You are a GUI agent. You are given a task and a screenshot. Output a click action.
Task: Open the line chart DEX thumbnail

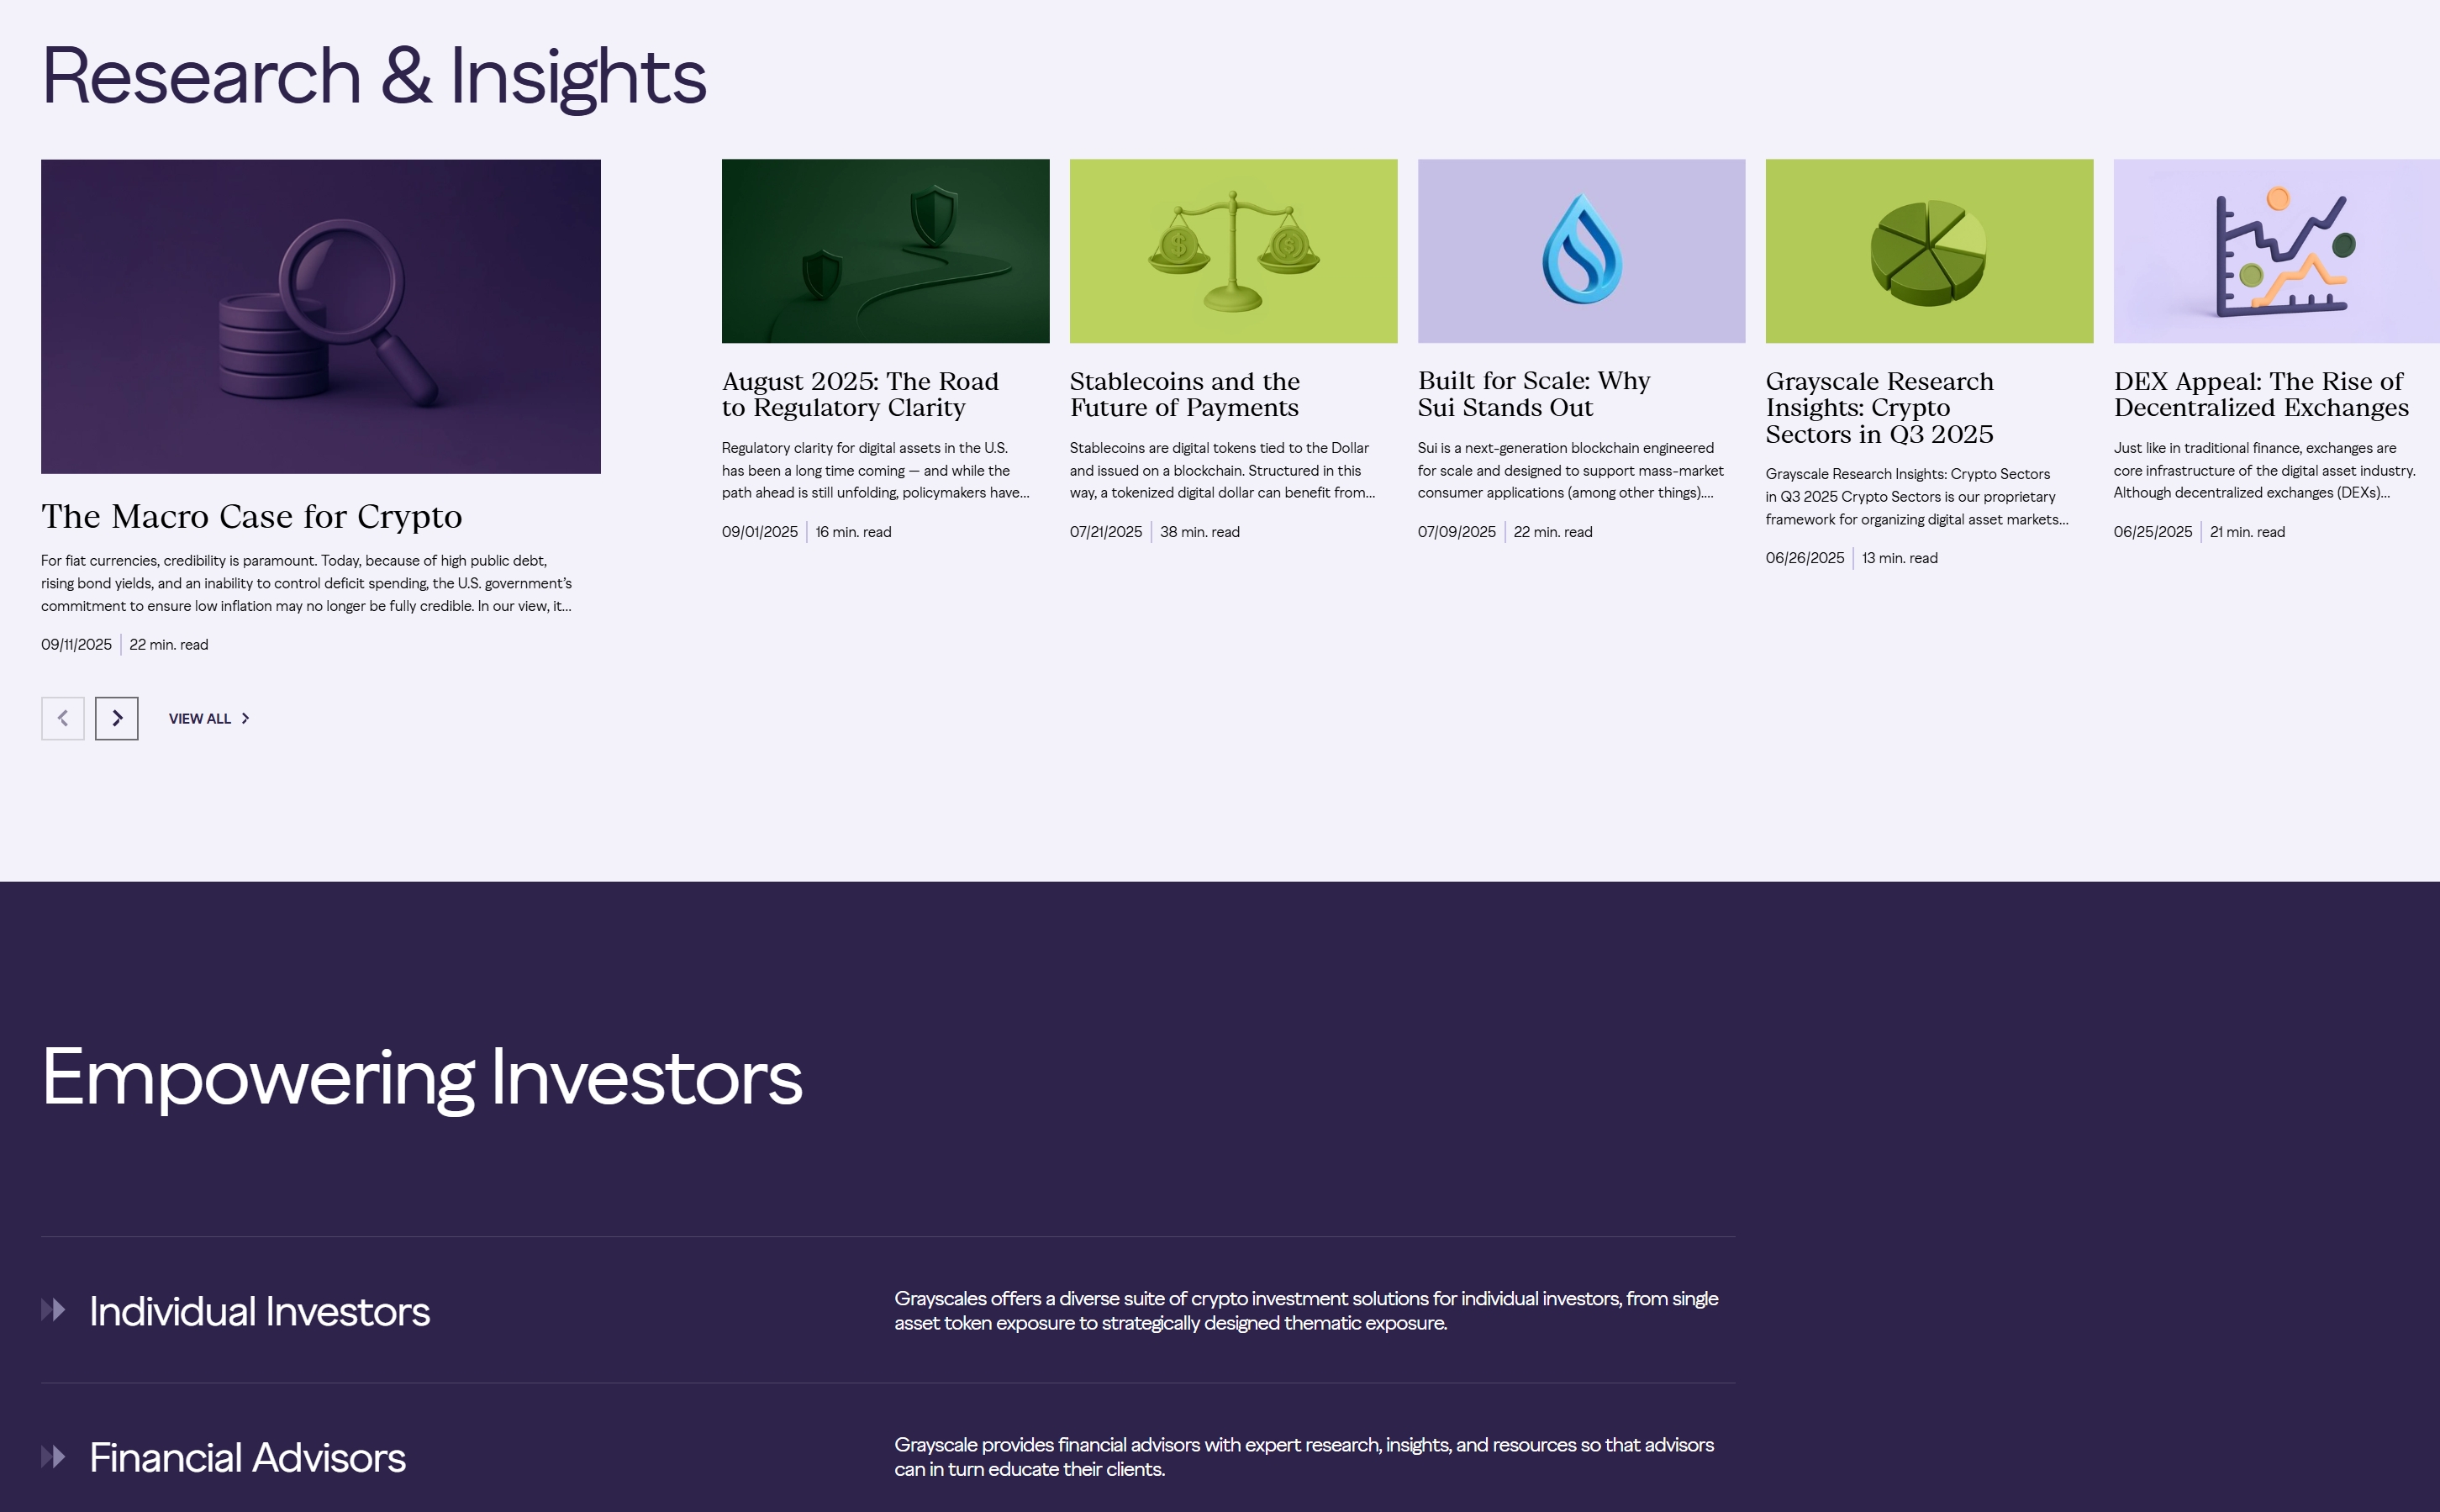tap(2277, 251)
